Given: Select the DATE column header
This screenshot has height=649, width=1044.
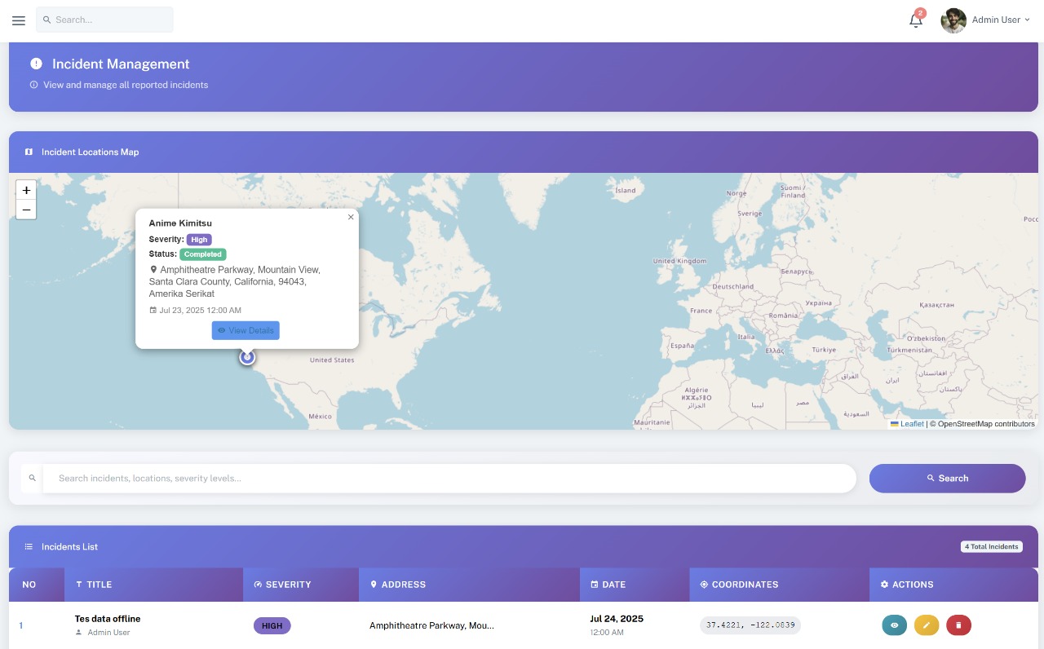Looking at the screenshot, I should [x=612, y=584].
